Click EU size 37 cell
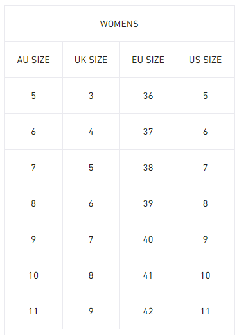 pos(148,132)
